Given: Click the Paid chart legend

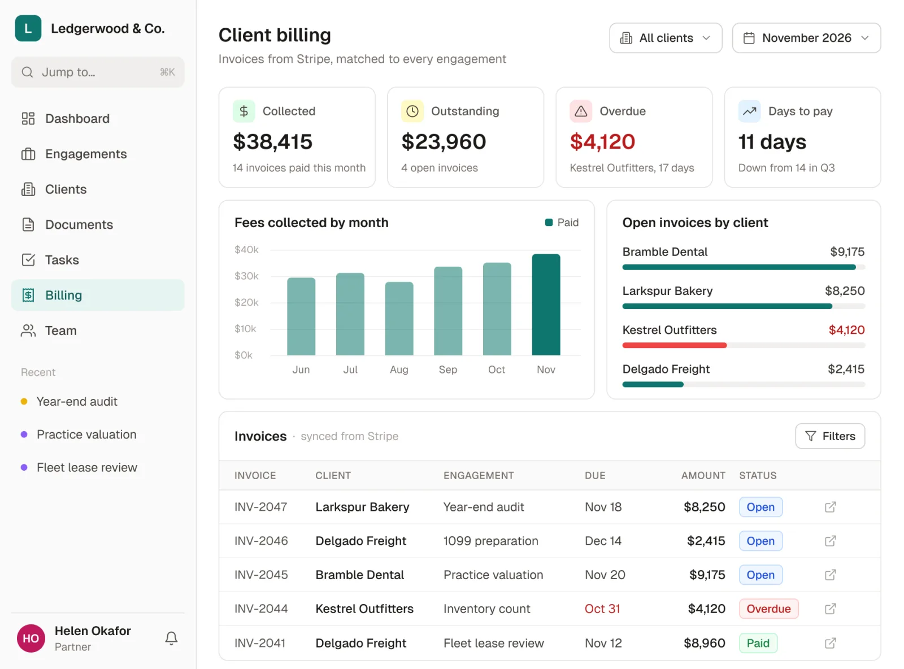Looking at the screenshot, I should click(562, 223).
